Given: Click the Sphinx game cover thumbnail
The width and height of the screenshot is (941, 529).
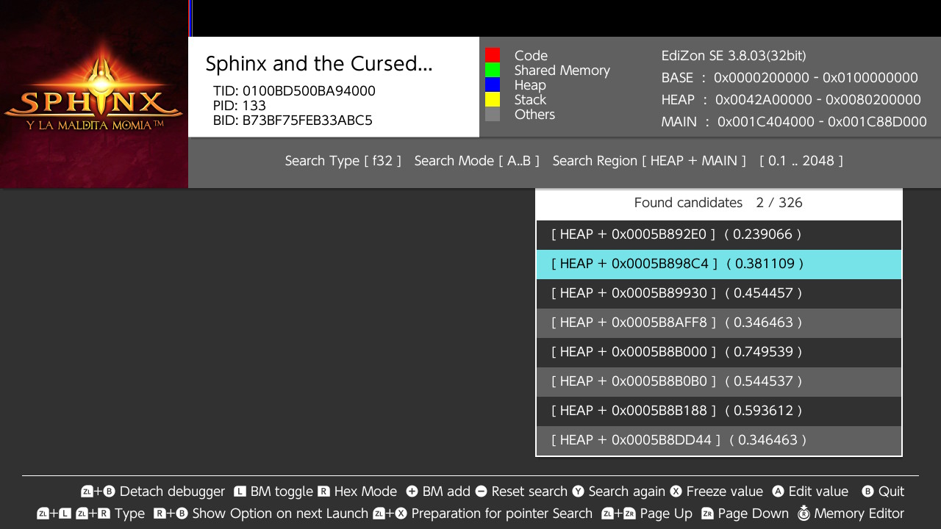Looking at the screenshot, I should coord(94,94).
